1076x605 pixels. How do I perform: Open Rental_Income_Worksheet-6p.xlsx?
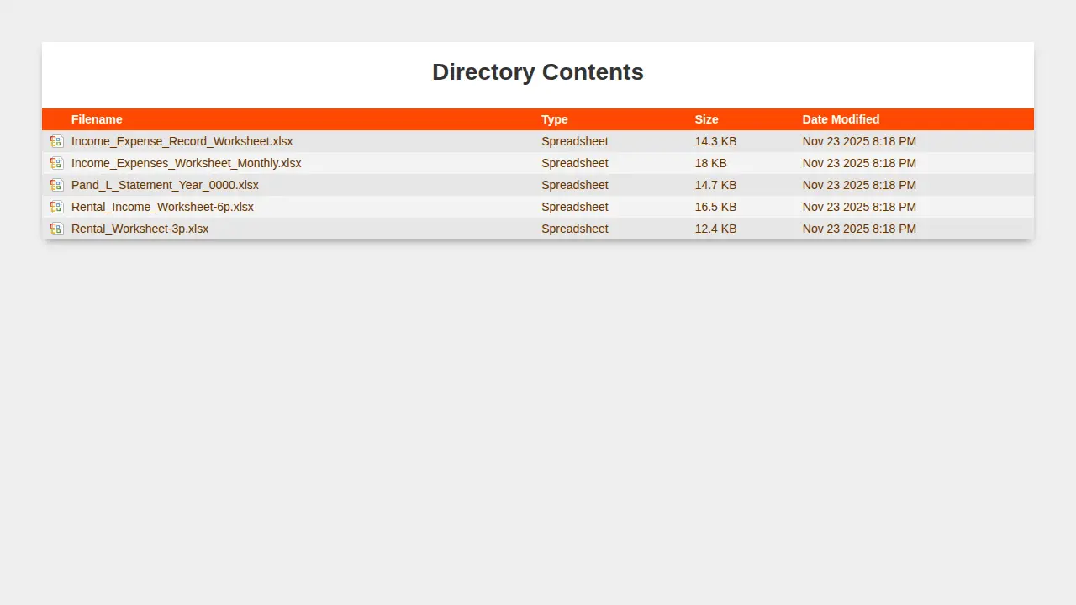162,207
